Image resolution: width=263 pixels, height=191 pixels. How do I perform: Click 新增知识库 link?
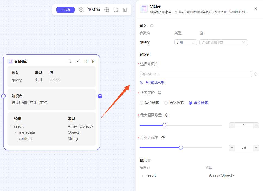coord(152,82)
